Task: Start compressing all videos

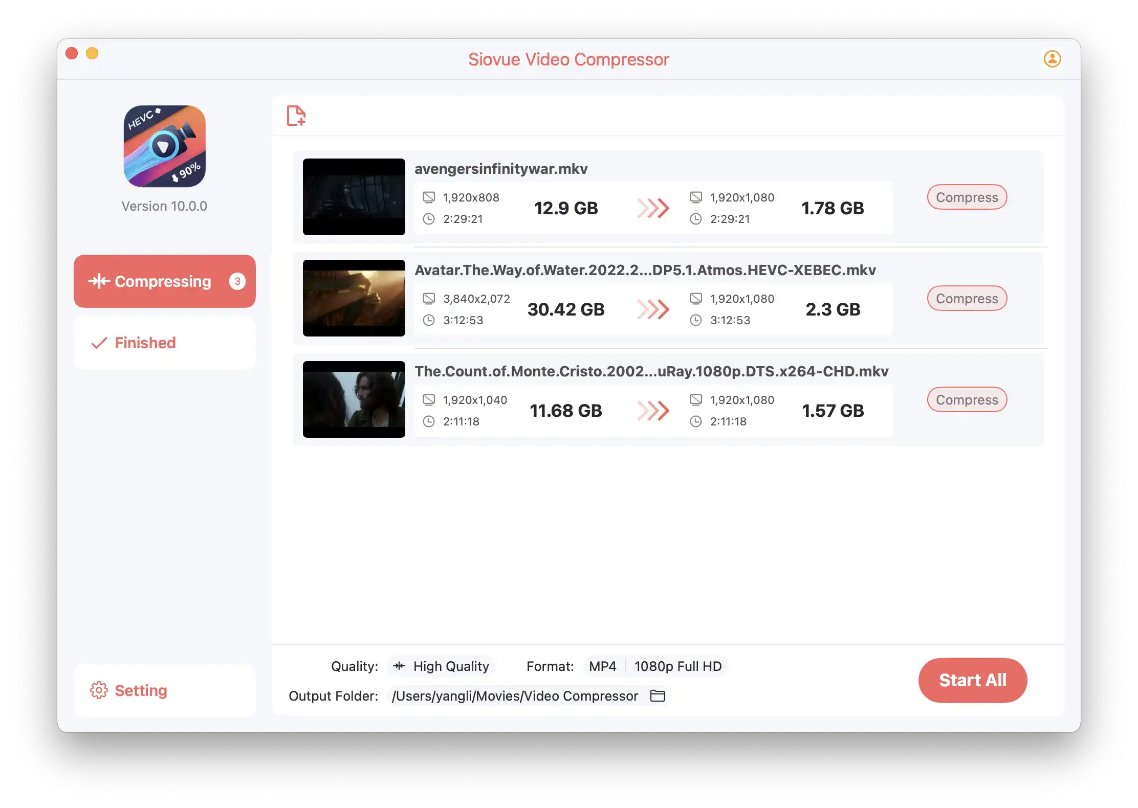Action: click(x=972, y=680)
